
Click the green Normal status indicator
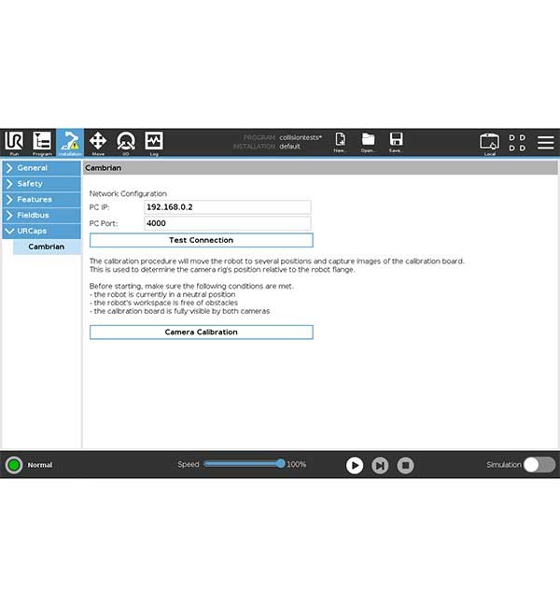14,465
